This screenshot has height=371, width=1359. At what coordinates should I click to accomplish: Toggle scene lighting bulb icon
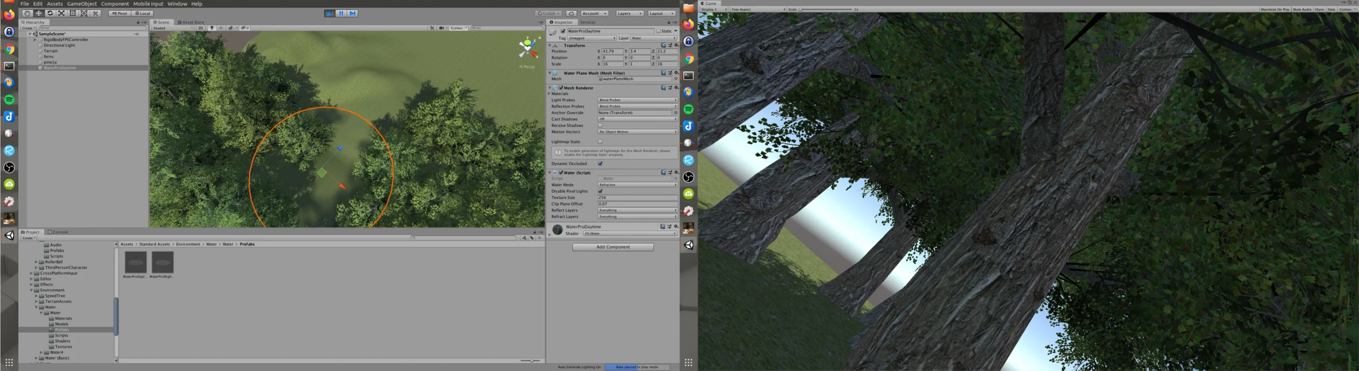pyautogui.click(x=212, y=28)
